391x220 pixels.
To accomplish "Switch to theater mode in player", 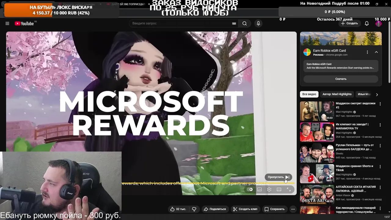I will coord(279,189).
